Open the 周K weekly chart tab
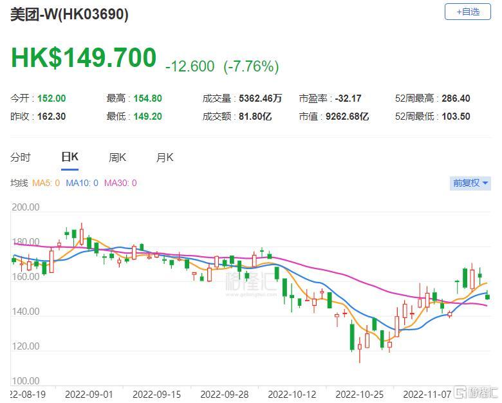 [x=118, y=157]
